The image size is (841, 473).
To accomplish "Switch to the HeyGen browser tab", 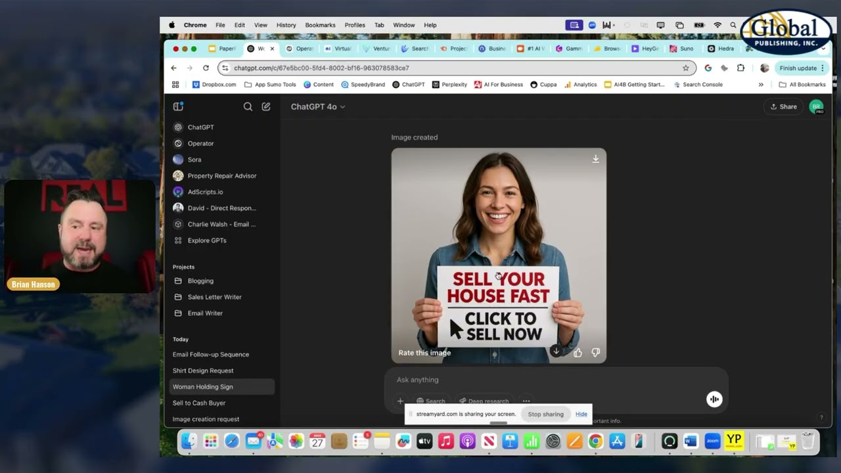I will click(x=645, y=49).
